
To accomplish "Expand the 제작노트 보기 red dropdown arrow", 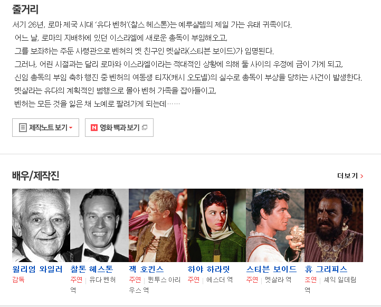I will 71,128.
